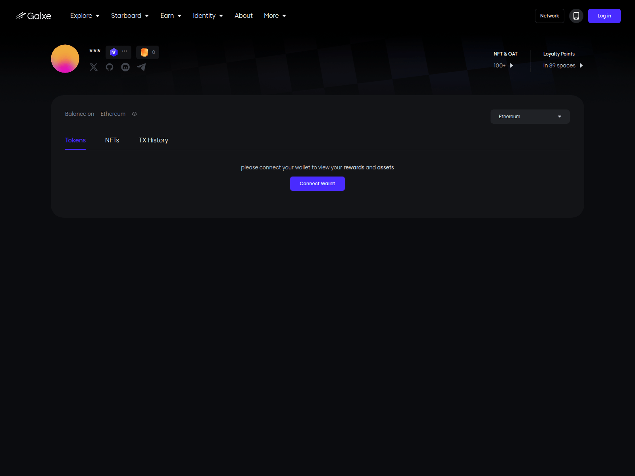635x476 pixels.
Task: Open the mobile app phone icon
Action: 576,16
